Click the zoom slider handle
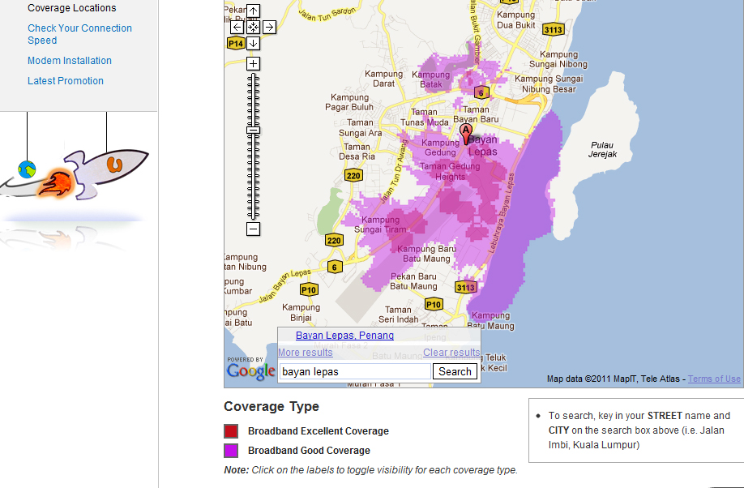Viewport: 744px width, 488px height. (254, 130)
